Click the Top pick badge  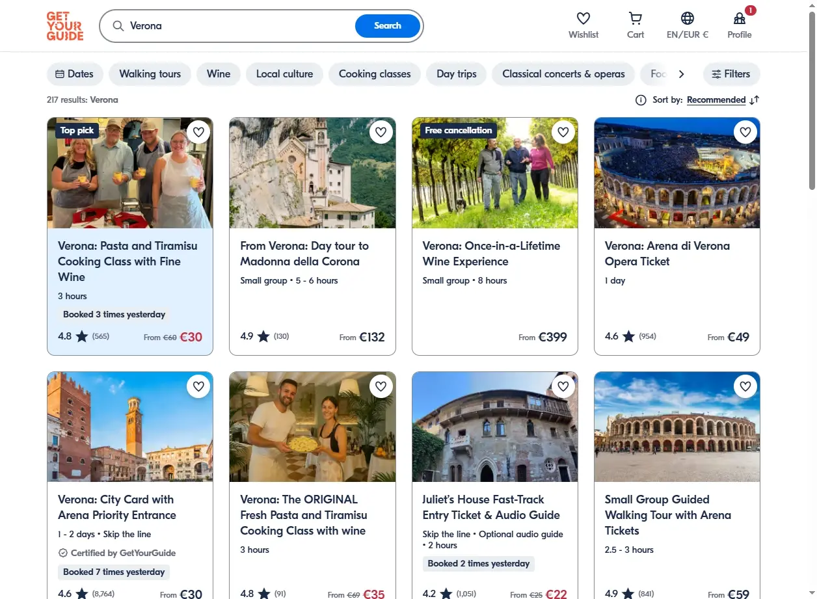[x=77, y=131]
